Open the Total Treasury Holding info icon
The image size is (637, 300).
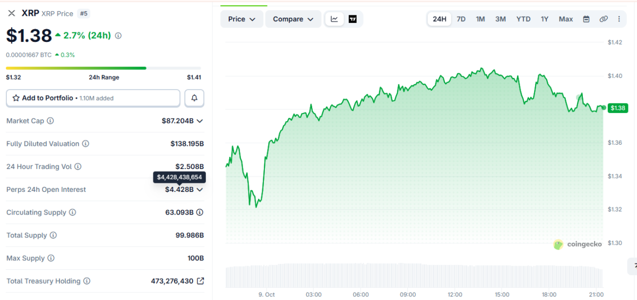pyautogui.click(x=87, y=281)
